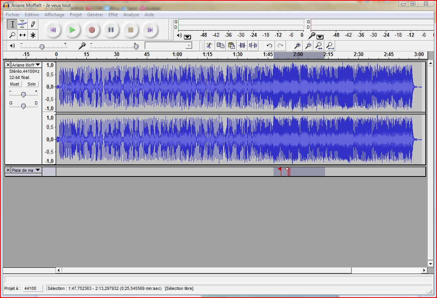Select the Envelope tool
The height and width of the screenshot is (298, 437).
coord(22,24)
